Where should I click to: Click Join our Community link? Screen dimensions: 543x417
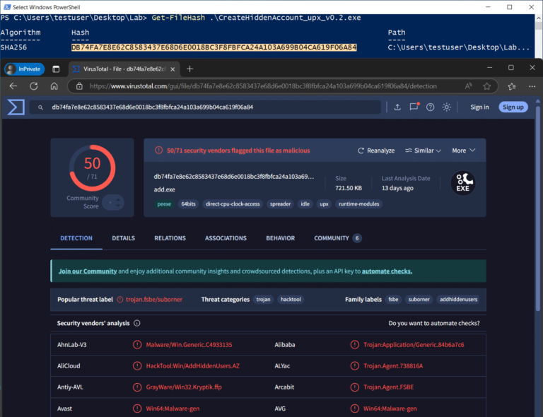point(88,271)
